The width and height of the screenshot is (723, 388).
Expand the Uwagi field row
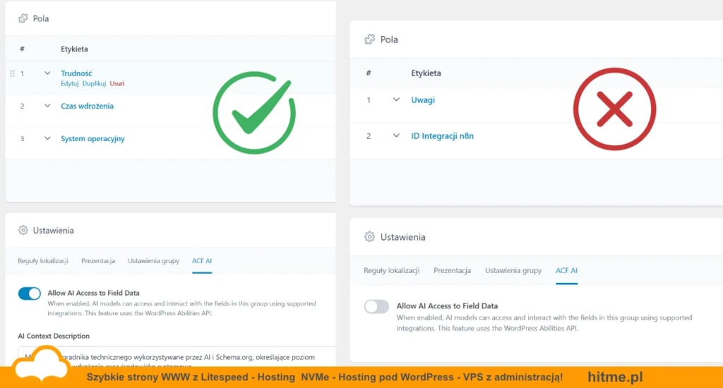(396, 99)
